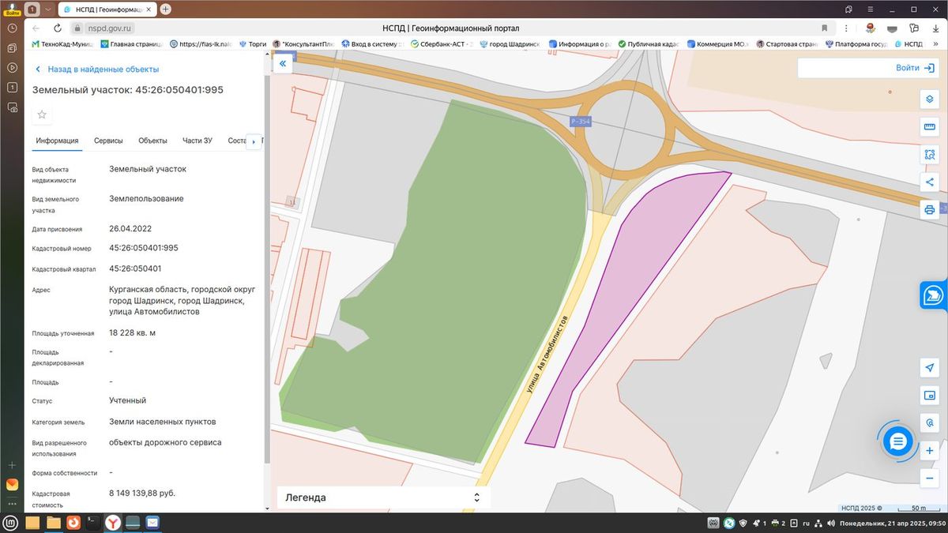This screenshot has width=948, height=533.
Task: Switch to the Сервисы tab
Action: tap(108, 141)
